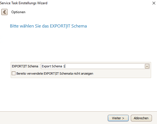Enable hiding already used EXPORT|IT Schemata
Screen dimensions: 157x124
(x=14, y=74)
